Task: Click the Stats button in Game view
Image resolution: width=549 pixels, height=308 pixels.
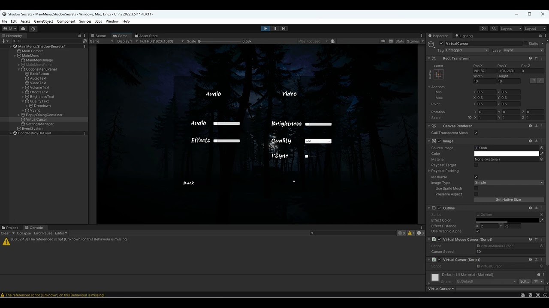Action: pos(399,41)
